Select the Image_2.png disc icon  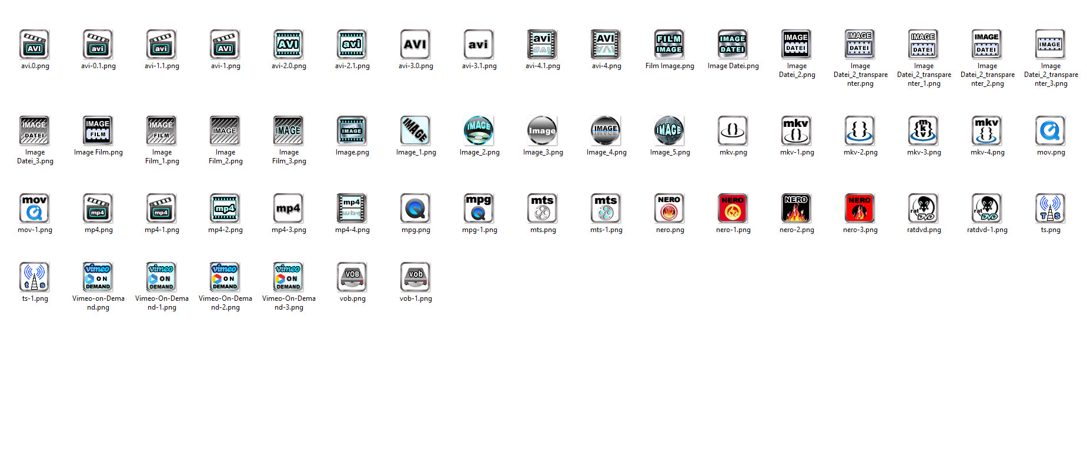[x=479, y=130]
